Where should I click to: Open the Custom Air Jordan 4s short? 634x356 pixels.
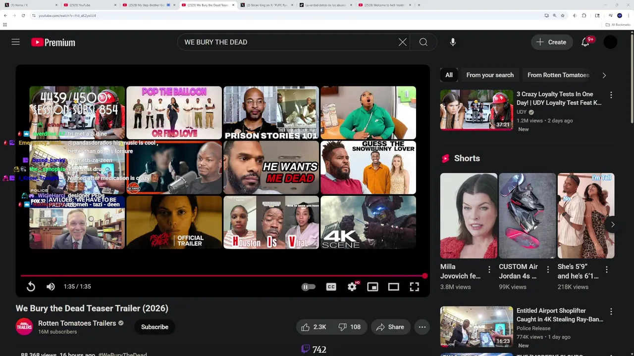coord(527,216)
